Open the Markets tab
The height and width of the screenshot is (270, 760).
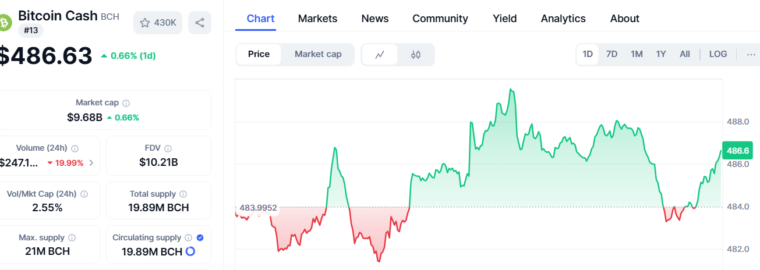pyautogui.click(x=317, y=19)
